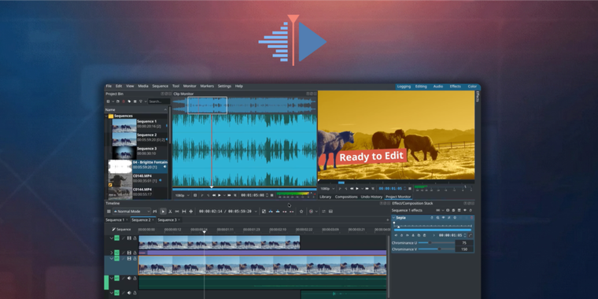Click the Project Monitor timecode 00:00:01:05
The height and width of the screenshot is (299, 598).
tap(390, 188)
